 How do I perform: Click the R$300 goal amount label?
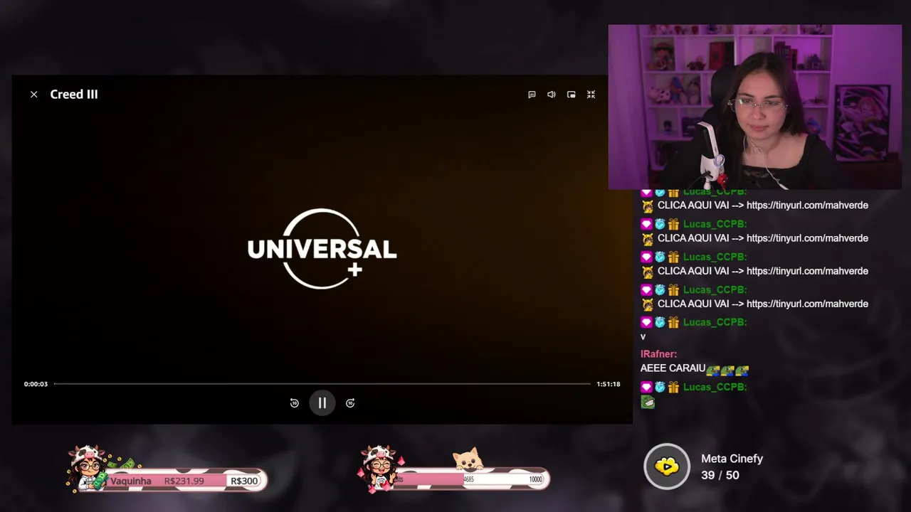pos(244,481)
